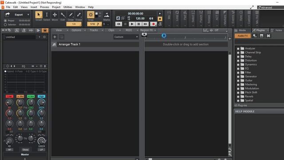
Task: Expand the Reverb plugin folder
Action: [x=238, y=96]
